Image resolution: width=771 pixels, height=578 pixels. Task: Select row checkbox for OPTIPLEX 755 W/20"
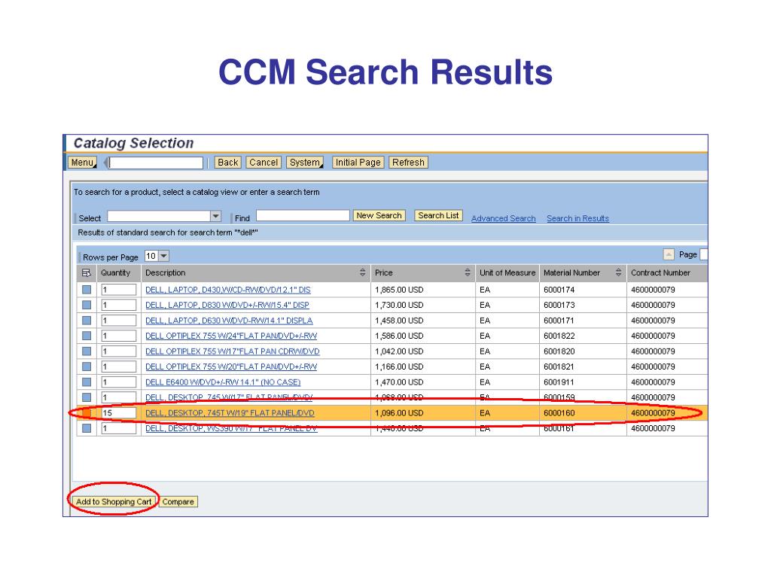[87, 367]
